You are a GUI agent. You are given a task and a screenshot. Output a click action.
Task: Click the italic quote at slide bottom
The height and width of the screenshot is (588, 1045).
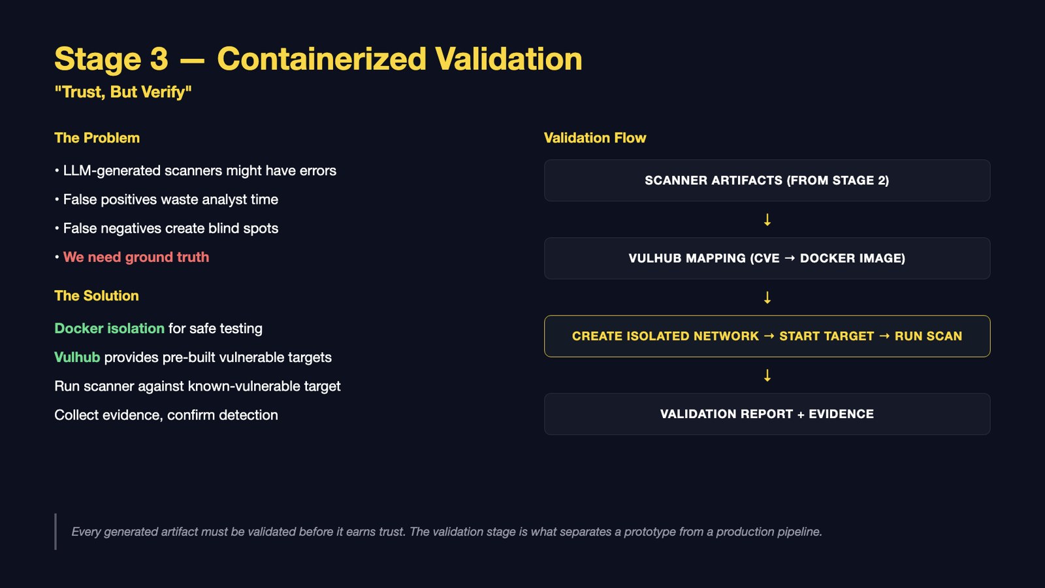tap(447, 532)
